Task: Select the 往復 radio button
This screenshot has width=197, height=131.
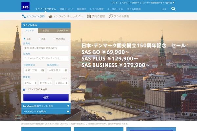Action: (24, 39)
